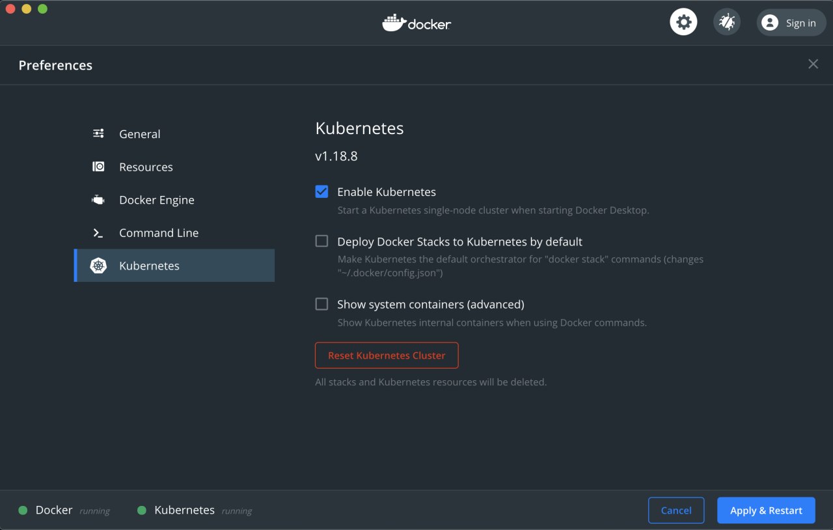Click the 'Show Kubernetes internal containers' description
Image resolution: width=833 pixels, height=530 pixels.
(492, 322)
